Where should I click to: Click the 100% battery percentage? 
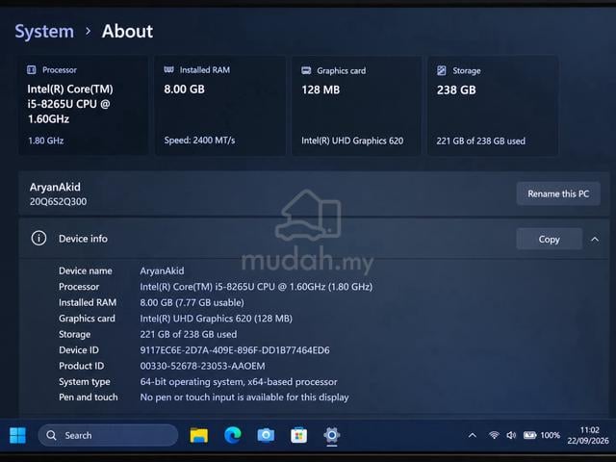tap(550, 435)
